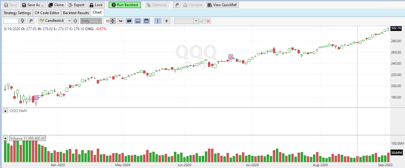Open the Candlestick chart type dropdown

[x=55, y=21]
